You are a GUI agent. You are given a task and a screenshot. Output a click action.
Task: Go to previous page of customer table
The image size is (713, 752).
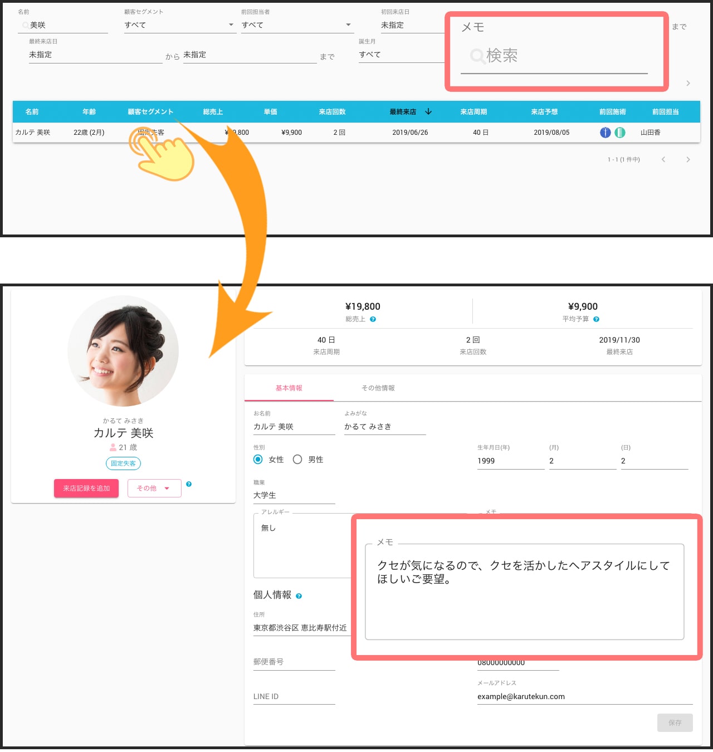[x=663, y=160]
